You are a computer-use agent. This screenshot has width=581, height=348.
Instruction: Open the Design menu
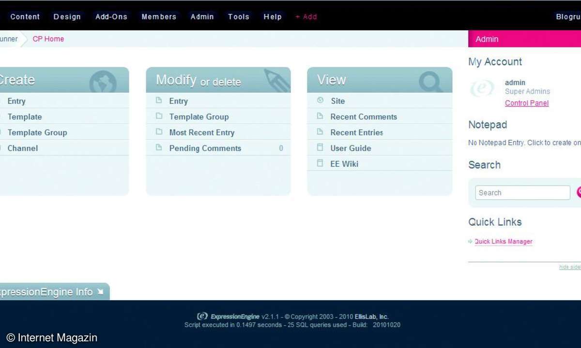67,16
